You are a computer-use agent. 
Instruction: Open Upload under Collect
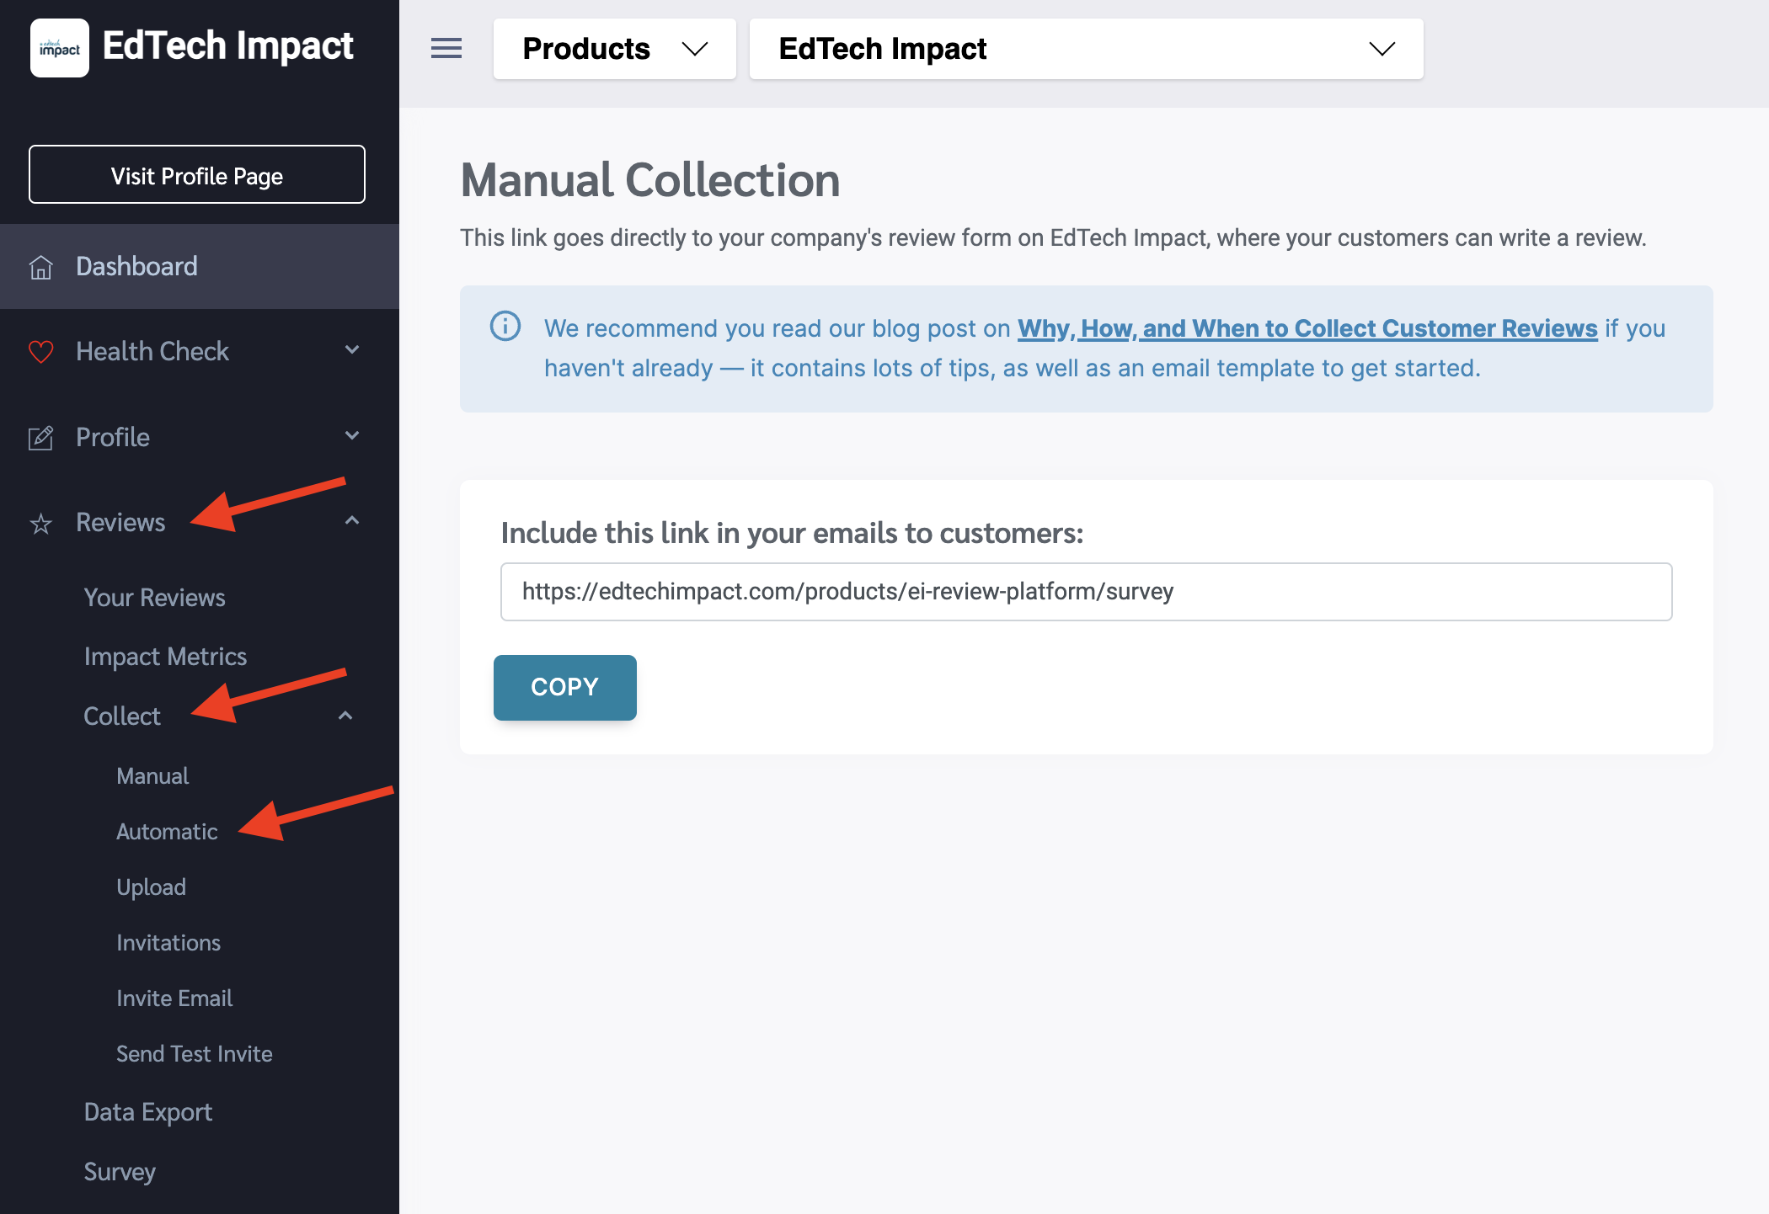[152, 887]
